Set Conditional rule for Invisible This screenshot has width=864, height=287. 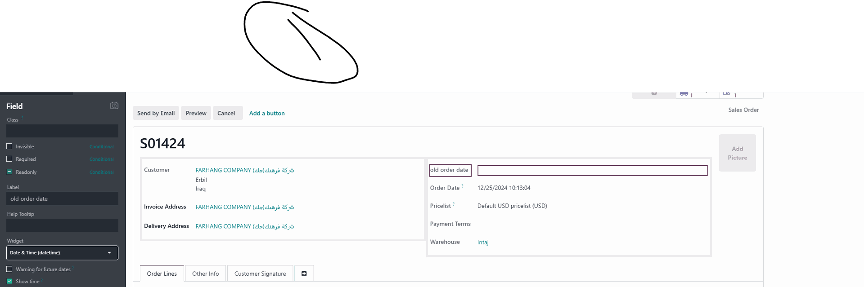coord(102,147)
